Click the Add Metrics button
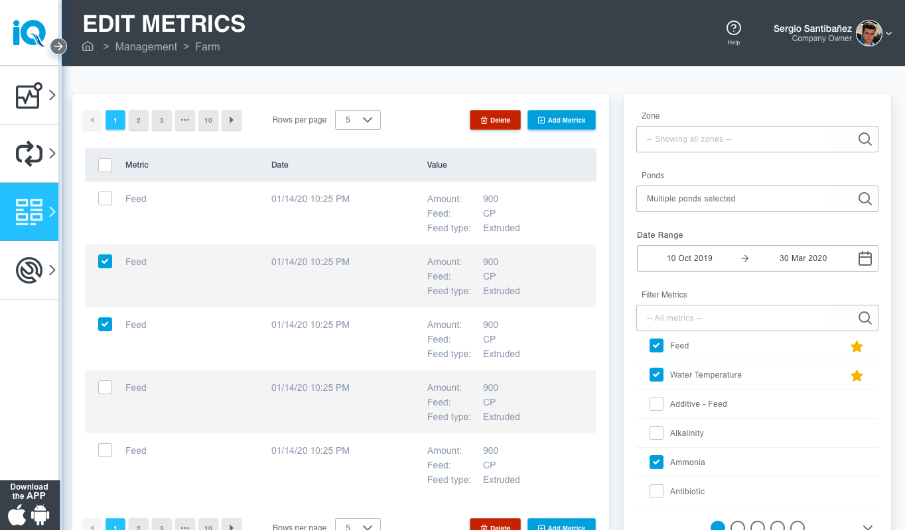905x530 pixels. coord(561,120)
